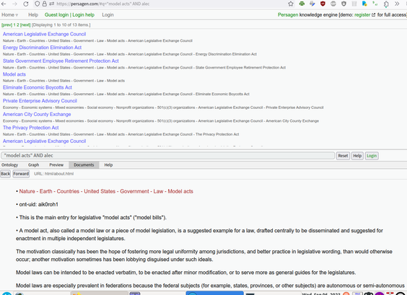
Task: Click the green Login button beside search
Action: [x=372, y=156]
